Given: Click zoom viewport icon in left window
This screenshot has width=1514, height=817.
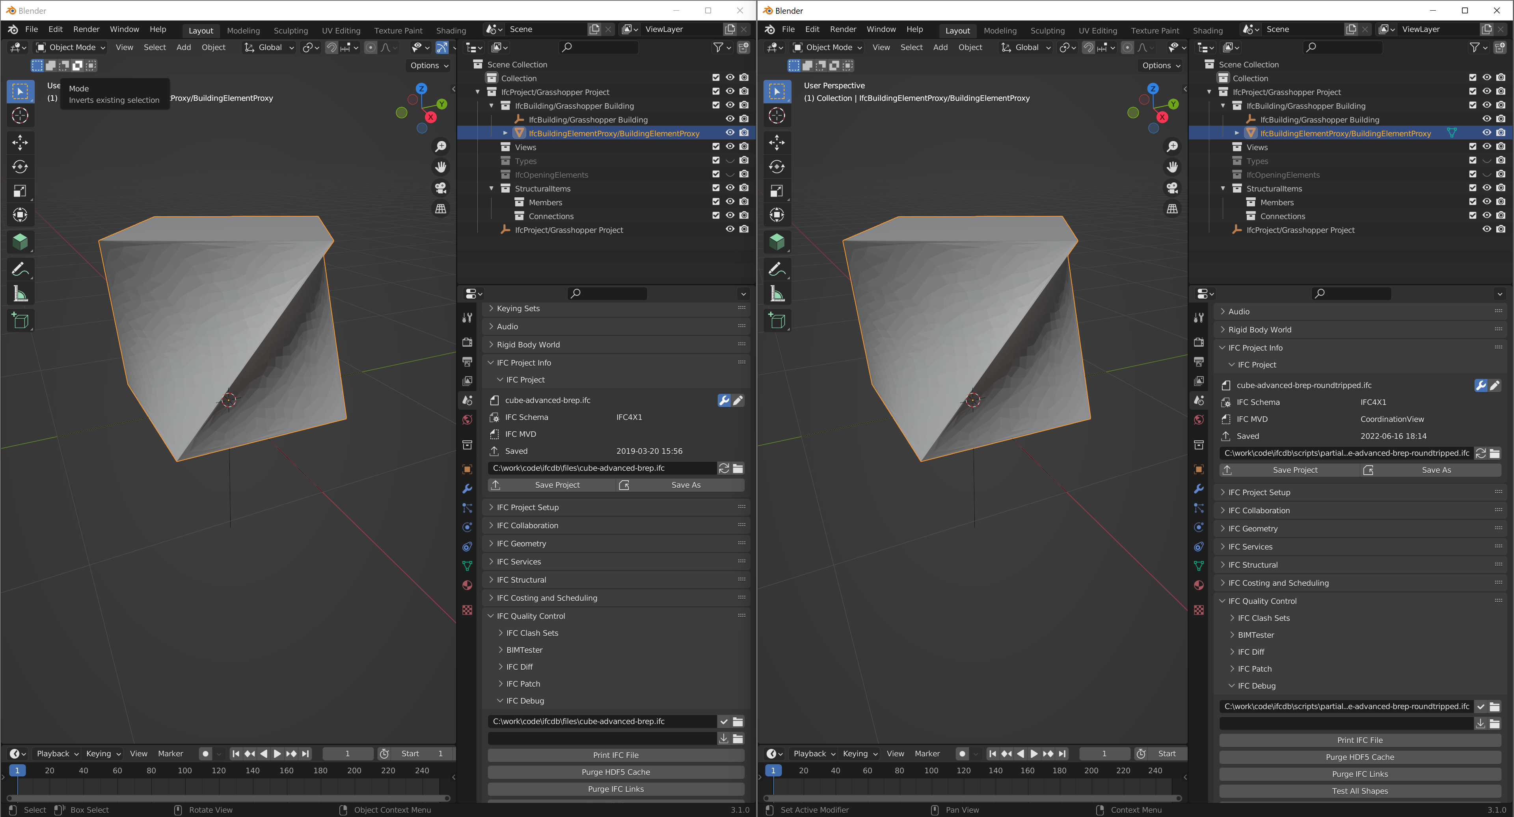Looking at the screenshot, I should click(x=440, y=146).
